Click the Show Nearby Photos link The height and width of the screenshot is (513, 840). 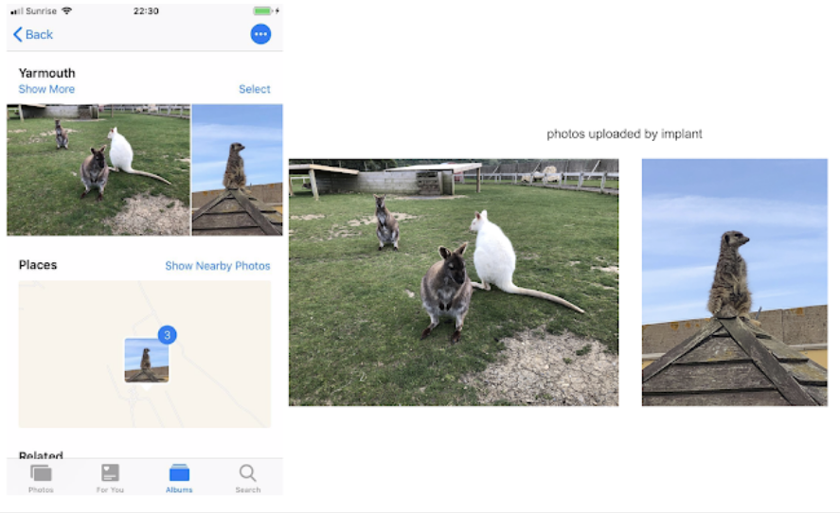[x=218, y=266]
